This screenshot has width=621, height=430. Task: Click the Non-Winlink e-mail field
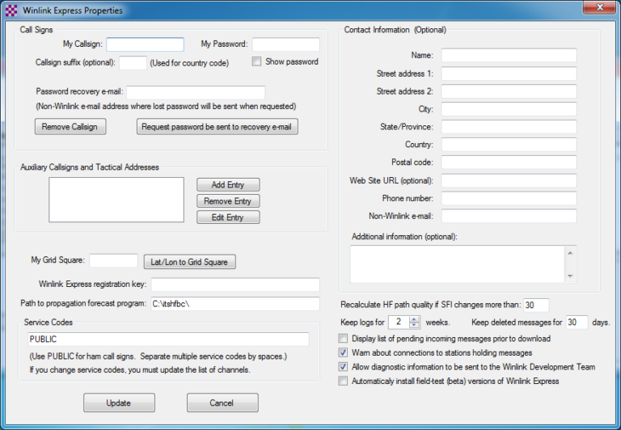[x=509, y=216]
